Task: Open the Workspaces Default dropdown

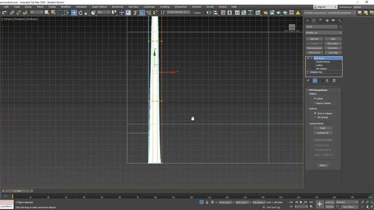Action: click(x=364, y=7)
